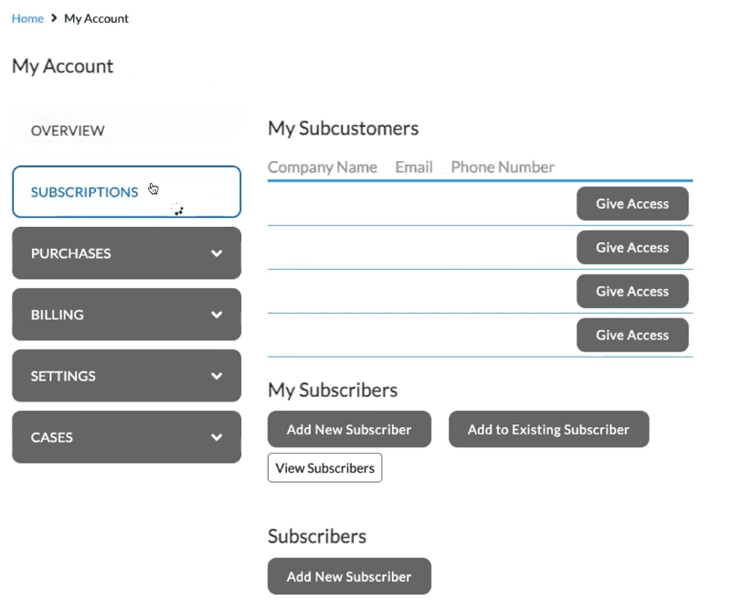Click the My Account page title
The image size is (732, 611).
point(62,67)
